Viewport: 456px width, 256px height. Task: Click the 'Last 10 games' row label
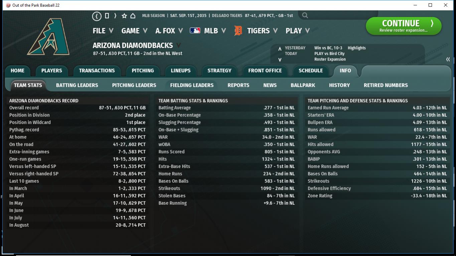pos(24,181)
